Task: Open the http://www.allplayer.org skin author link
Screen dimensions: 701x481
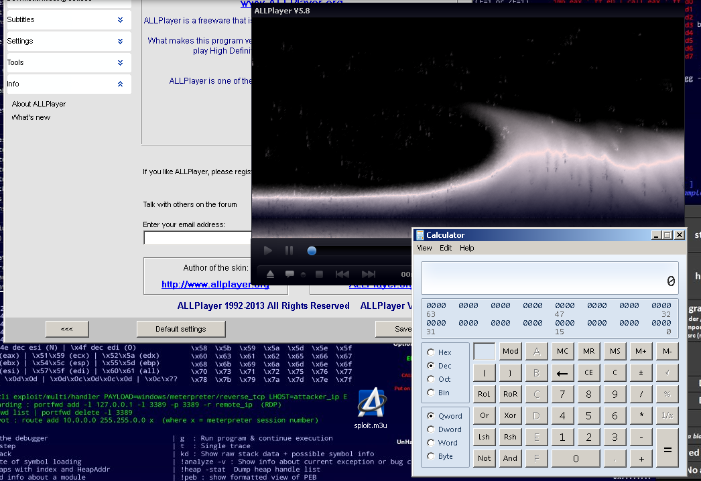Action: point(216,284)
